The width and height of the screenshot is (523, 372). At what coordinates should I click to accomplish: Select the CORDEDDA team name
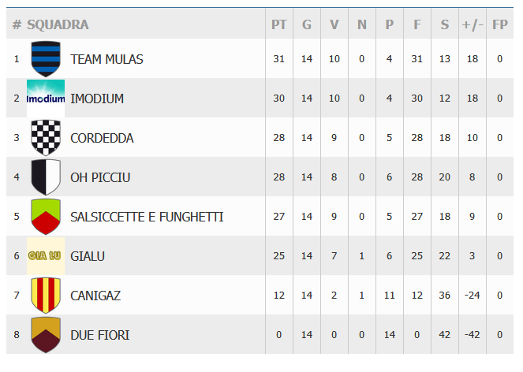(102, 138)
